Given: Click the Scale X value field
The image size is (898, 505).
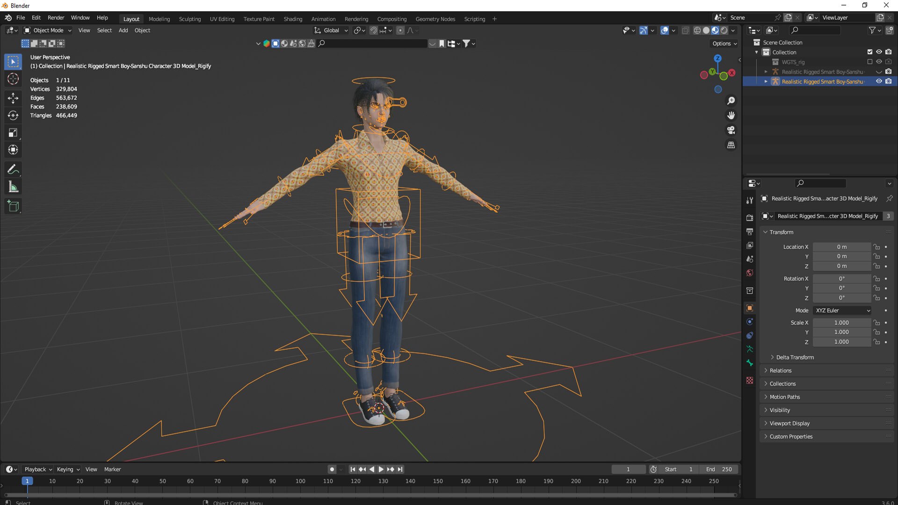Looking at the screenshot, I should 841,323.
